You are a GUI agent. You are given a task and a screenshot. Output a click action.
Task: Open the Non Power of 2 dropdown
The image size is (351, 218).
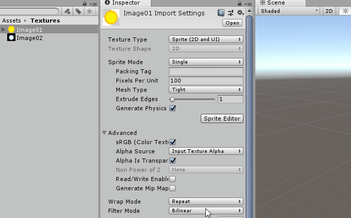point(206,170)
